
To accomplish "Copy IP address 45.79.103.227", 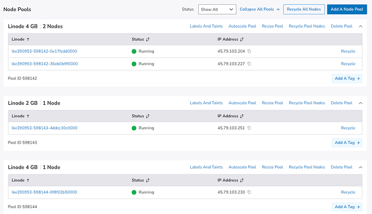I will 249,64.
